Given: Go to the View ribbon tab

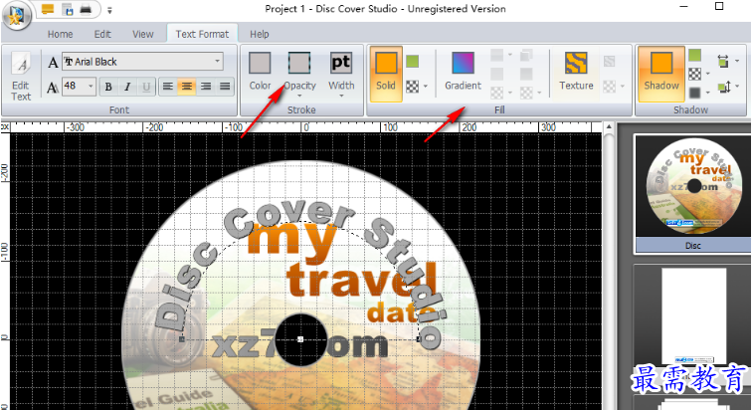Looking at the screenshot, I should click(x=143, y=34).
